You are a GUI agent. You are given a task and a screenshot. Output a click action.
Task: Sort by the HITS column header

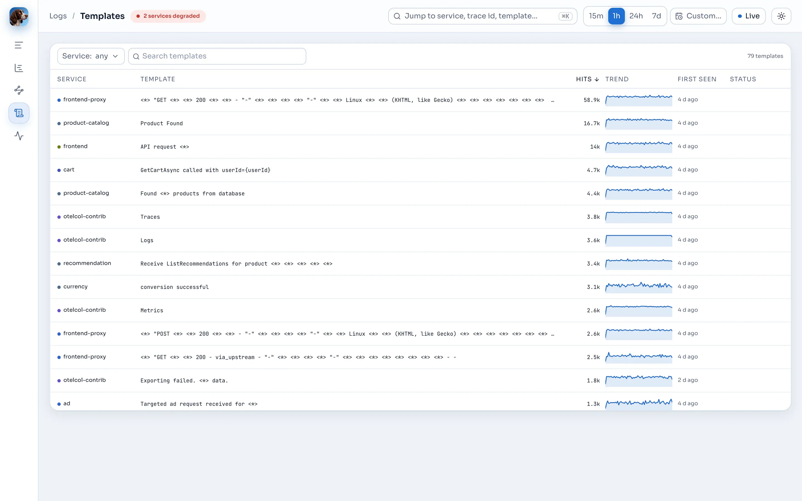point(587,79)
